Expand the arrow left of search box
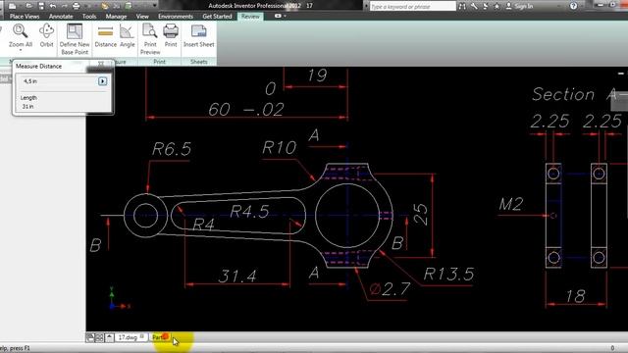Screen dimensions: 628x353 [365, 6]
